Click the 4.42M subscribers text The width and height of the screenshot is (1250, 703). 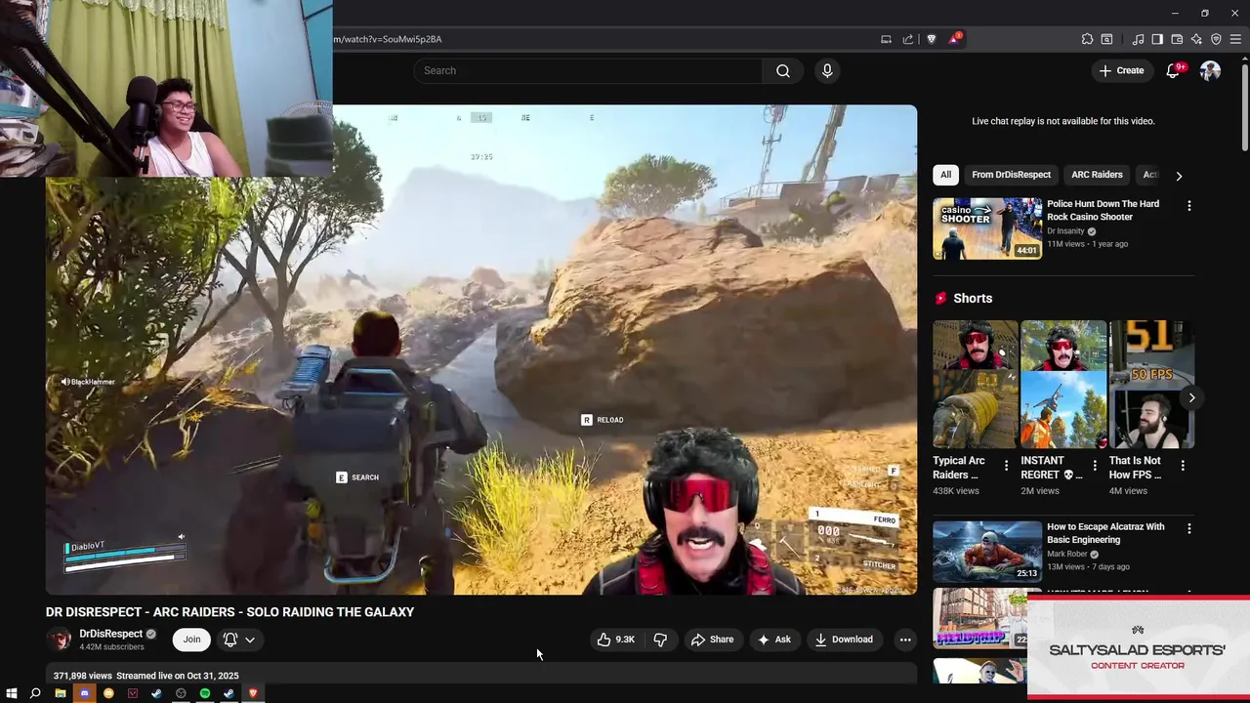click(111, 647)
